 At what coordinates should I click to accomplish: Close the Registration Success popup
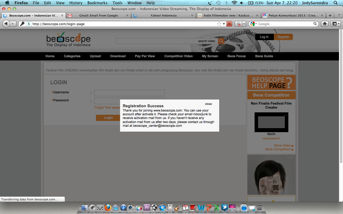(x=208, y=104)
